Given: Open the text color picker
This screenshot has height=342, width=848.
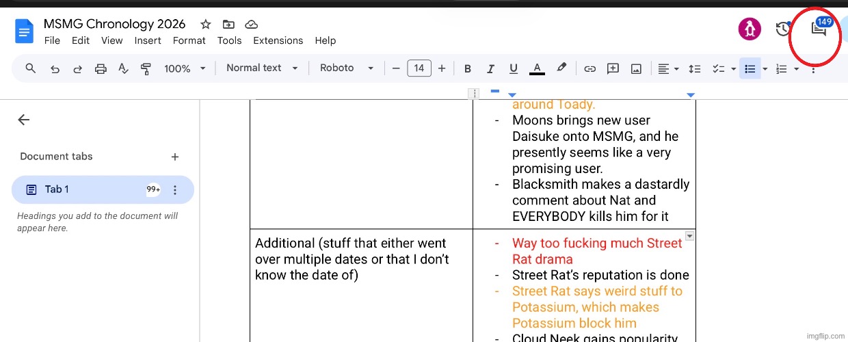Looking at the screenshot, I should pyautogui.click(x=537, y=68).
